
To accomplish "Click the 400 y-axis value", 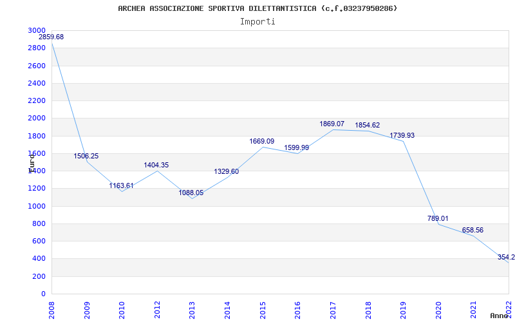I will pyautogui.click(x=39, y=259).
